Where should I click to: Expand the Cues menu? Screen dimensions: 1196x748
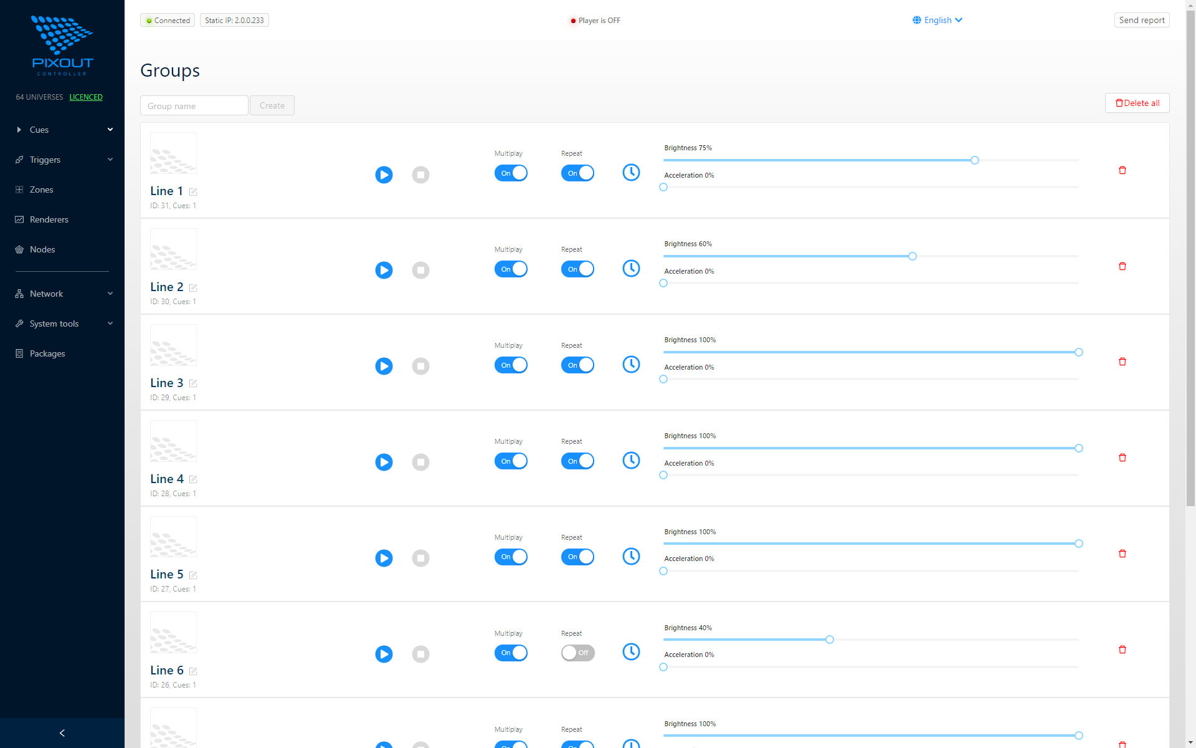coord(39,130)
